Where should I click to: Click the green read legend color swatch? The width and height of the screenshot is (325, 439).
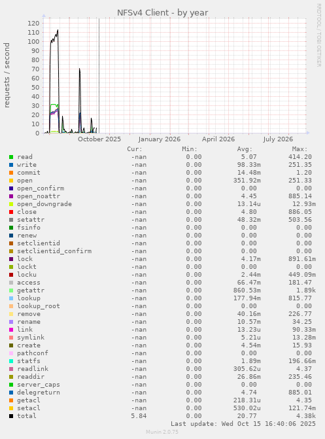(11, 157)
